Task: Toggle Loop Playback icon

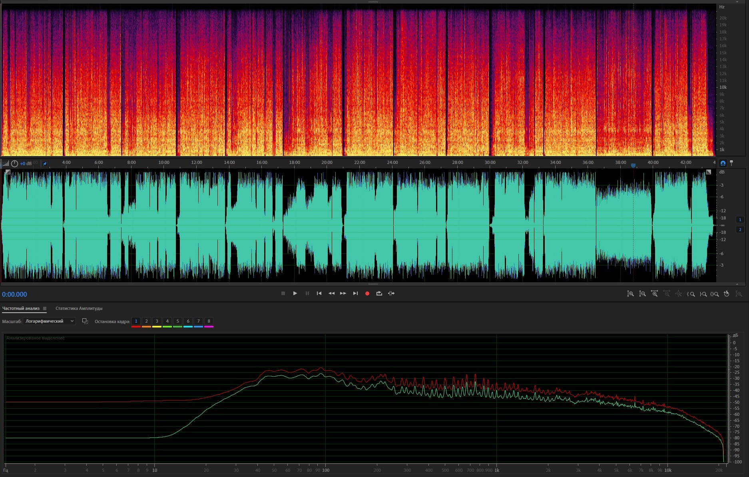Action: tap(379, 293)
